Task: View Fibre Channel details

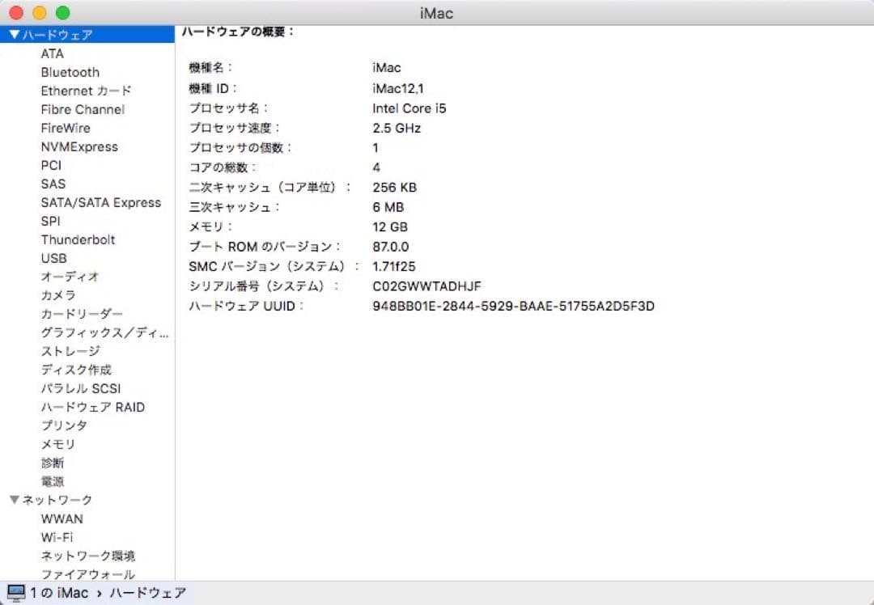Action: click(82, 109)
